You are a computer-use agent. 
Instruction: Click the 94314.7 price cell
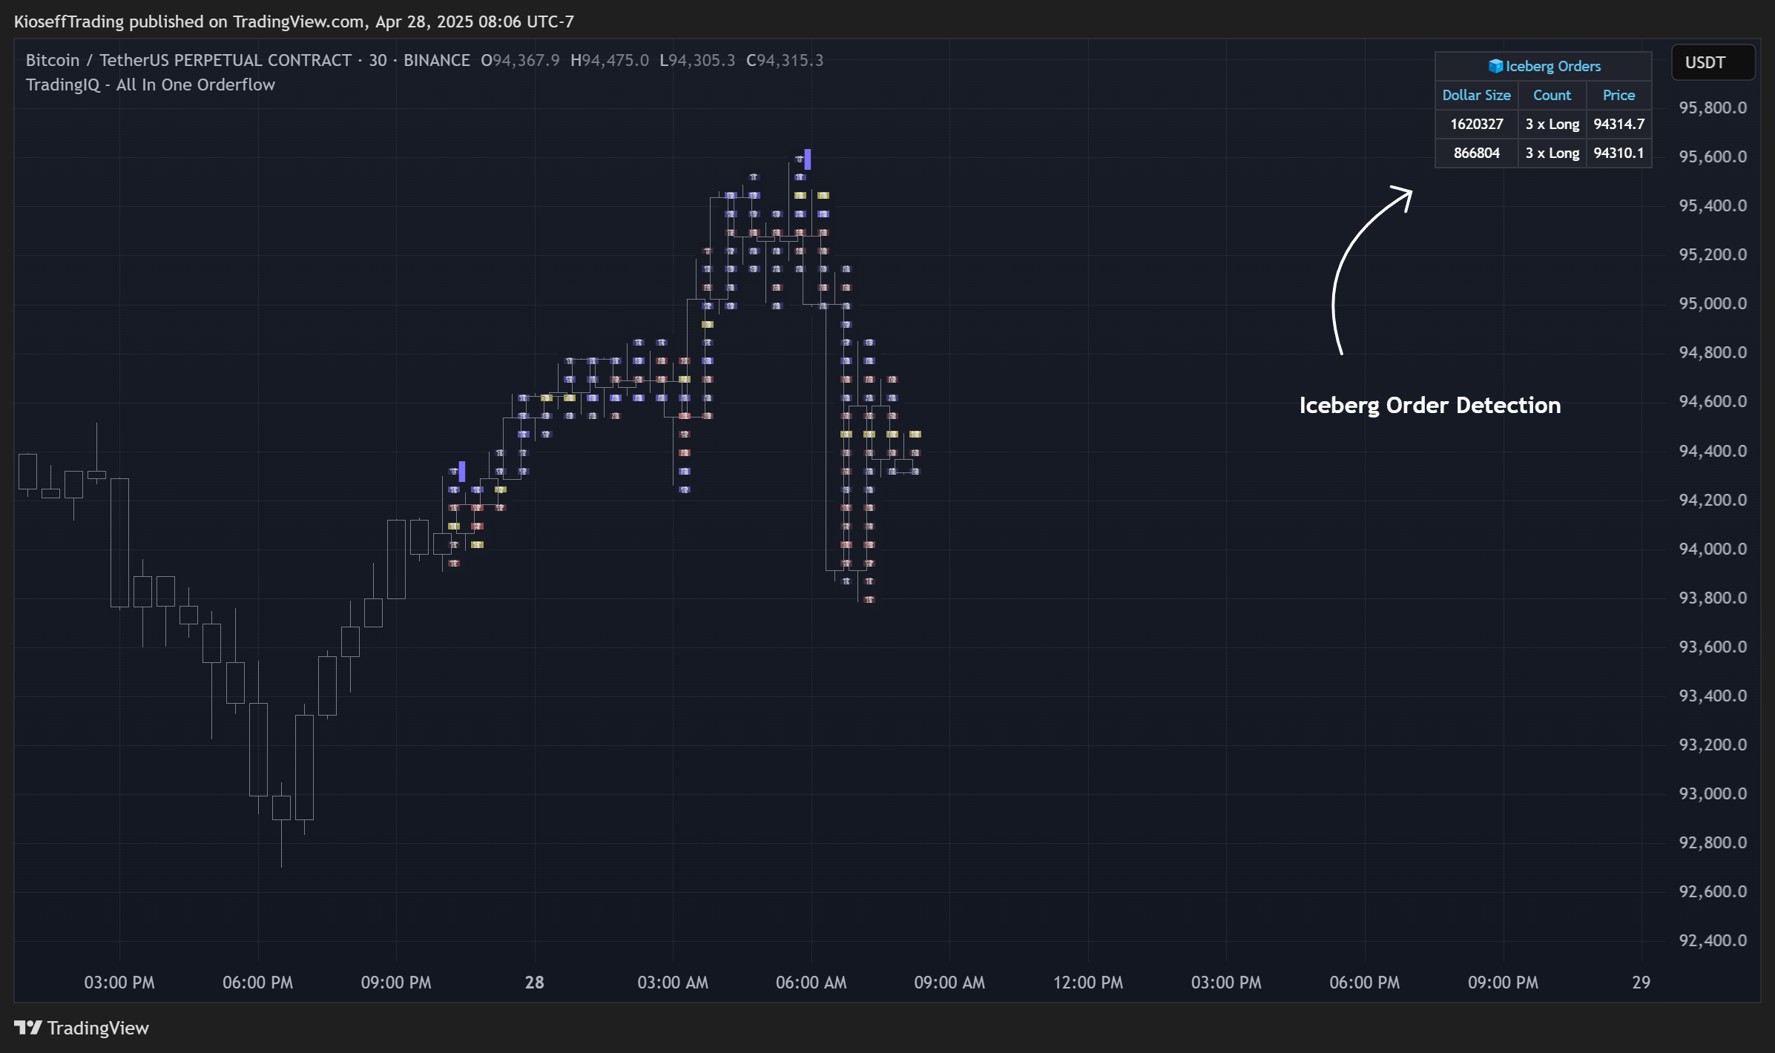coord(1618,124)
